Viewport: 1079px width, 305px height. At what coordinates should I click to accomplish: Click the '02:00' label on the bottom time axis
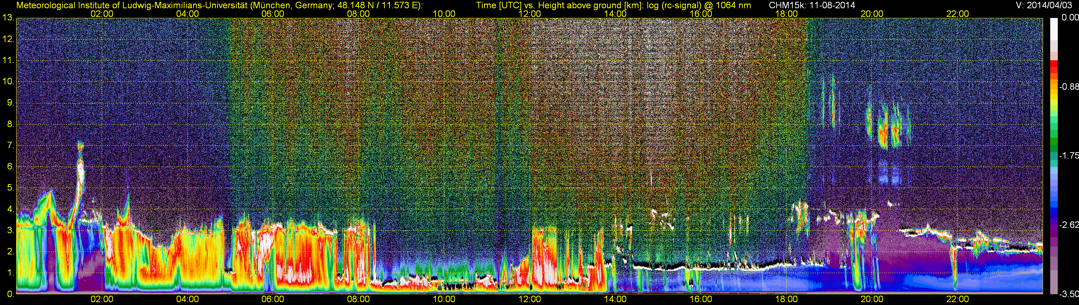coord(102,299)
